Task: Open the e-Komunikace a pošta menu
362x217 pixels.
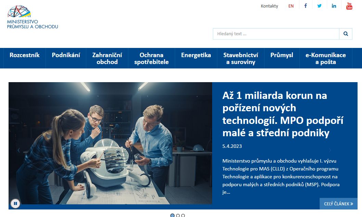Action: (325, 58)
